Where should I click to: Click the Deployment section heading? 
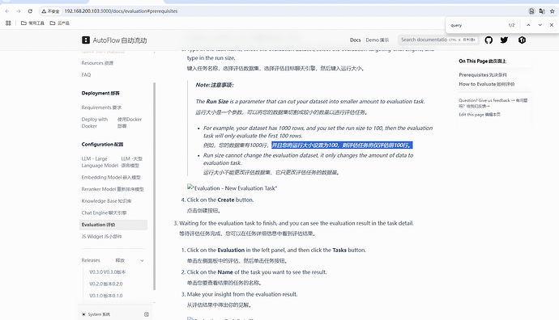[100, 93]
